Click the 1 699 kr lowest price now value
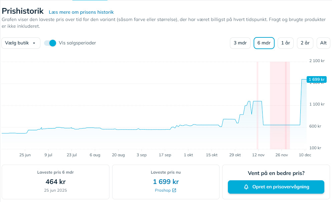 (166, 182)
